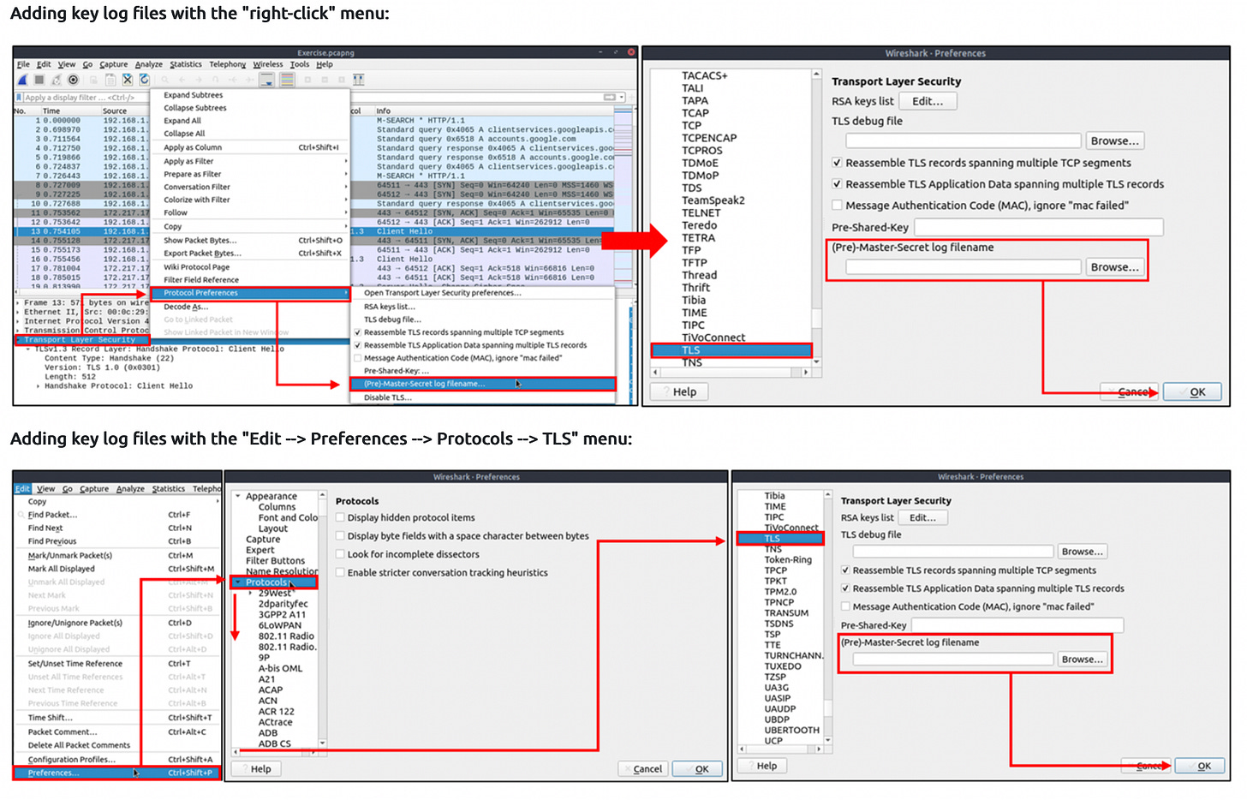The height and width of the screenshot is (800, 1247).
Task: Click the shark fin start capture icon
Action: [x=22, y=80]
